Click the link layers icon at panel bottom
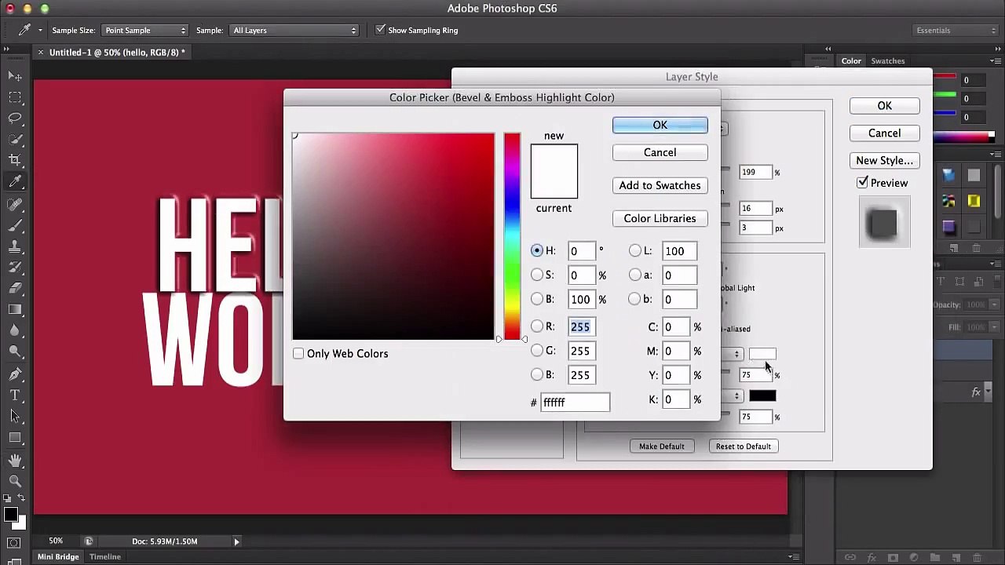1005x565 pixels. (x=850, y=558)
